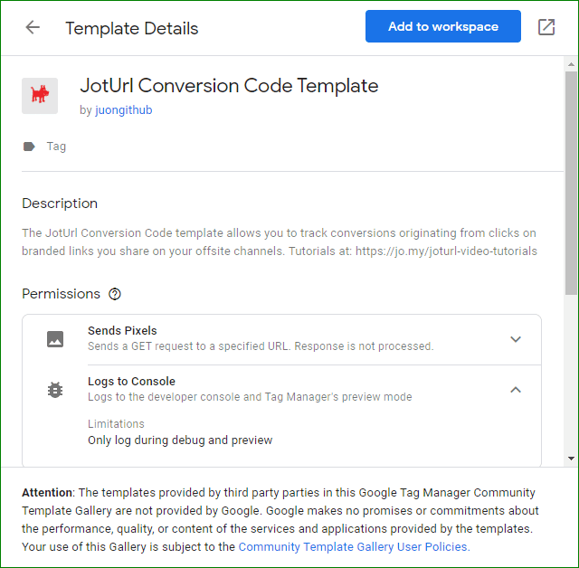Click the Sends Pixels image icon
Screen dimensions: 579x568
[55, 339]
